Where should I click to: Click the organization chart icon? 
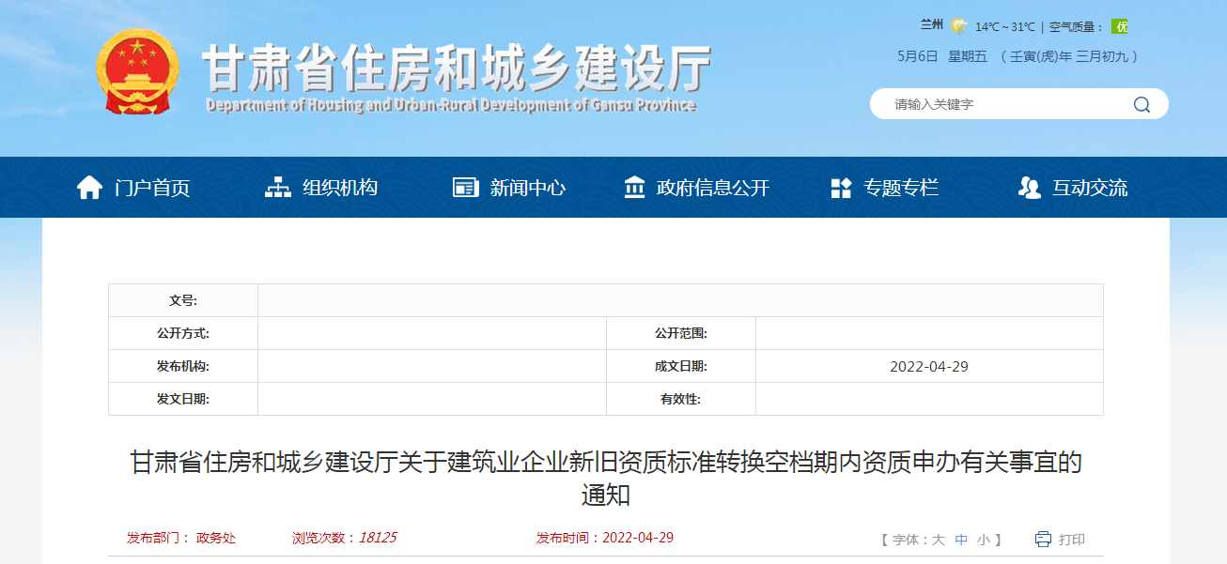click(x=278, y=188)
